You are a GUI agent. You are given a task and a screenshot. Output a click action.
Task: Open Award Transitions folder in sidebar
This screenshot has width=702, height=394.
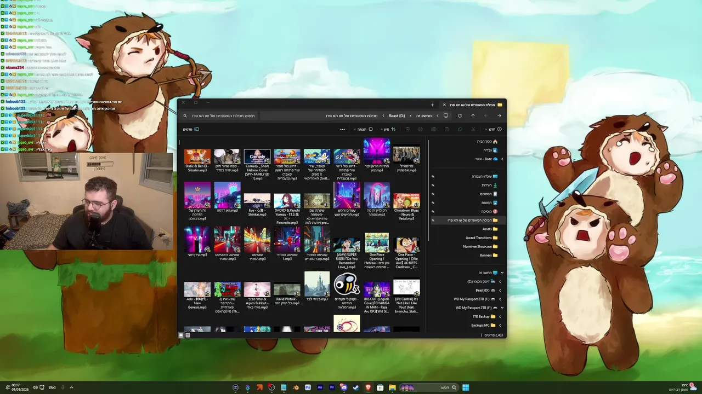tap(482, 237)
